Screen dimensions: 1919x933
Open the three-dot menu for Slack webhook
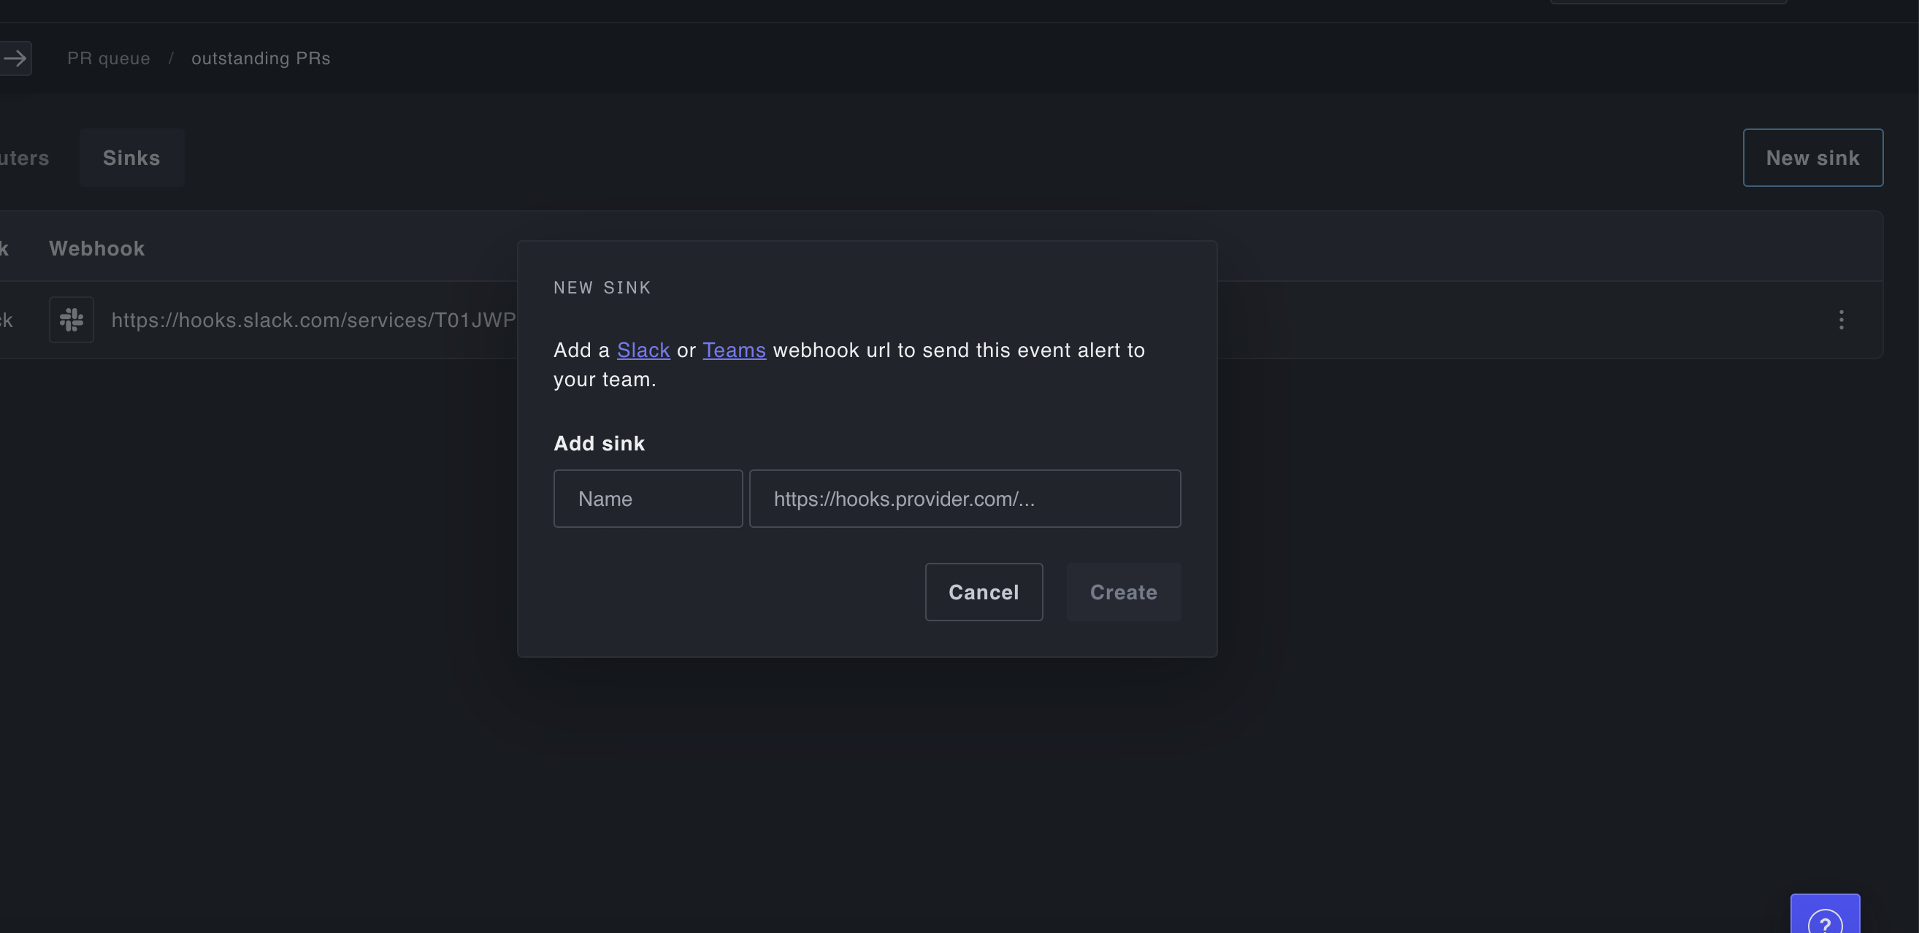click(x=1841, y=320)
